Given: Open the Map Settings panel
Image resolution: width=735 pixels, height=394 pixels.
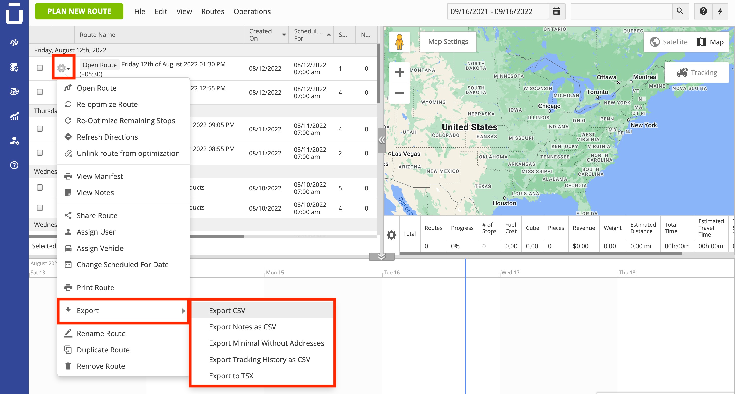Looking at the screenshot, I should tap(448, 42).
